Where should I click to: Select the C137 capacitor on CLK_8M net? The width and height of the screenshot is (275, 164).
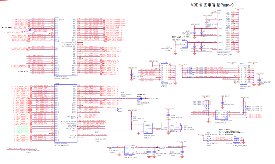95,135
